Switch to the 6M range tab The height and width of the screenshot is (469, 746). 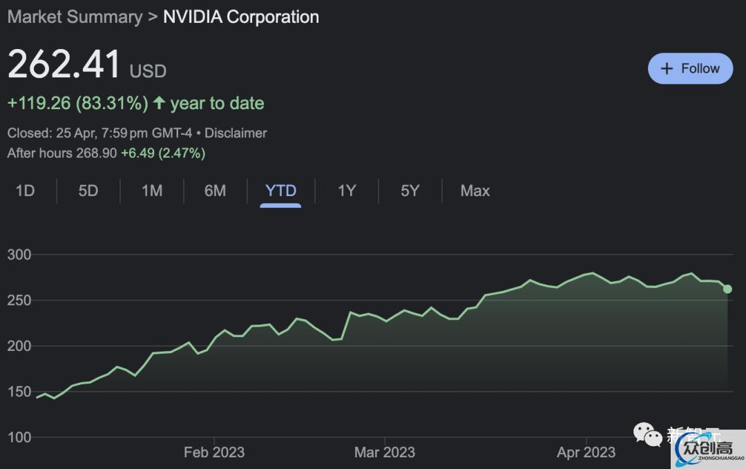215,191
